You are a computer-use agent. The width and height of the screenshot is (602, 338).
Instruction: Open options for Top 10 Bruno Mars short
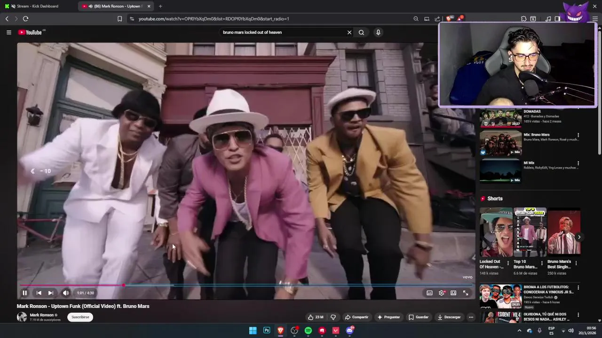tap(542, 263)
